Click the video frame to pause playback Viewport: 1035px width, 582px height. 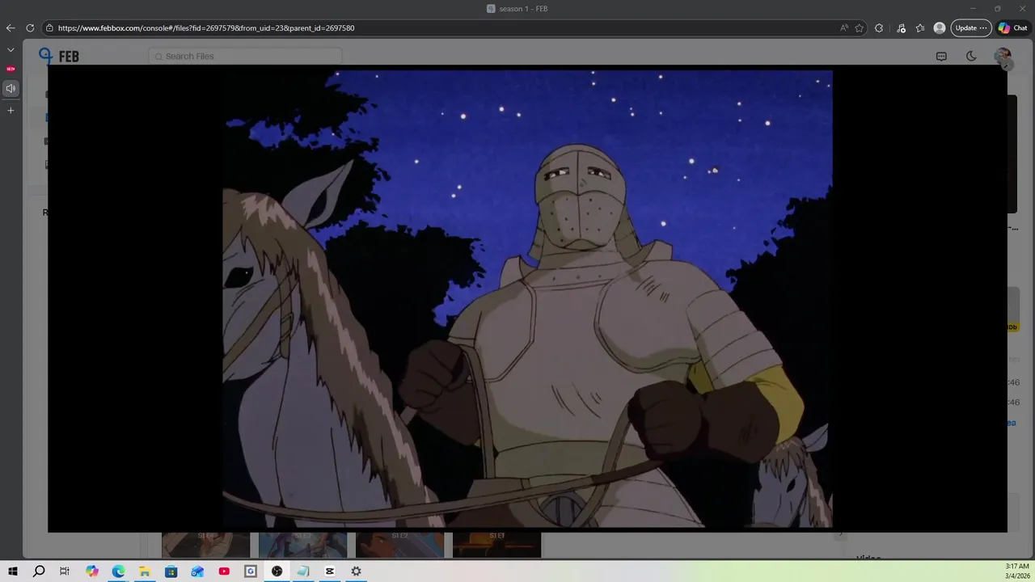[x=527, y=299]
